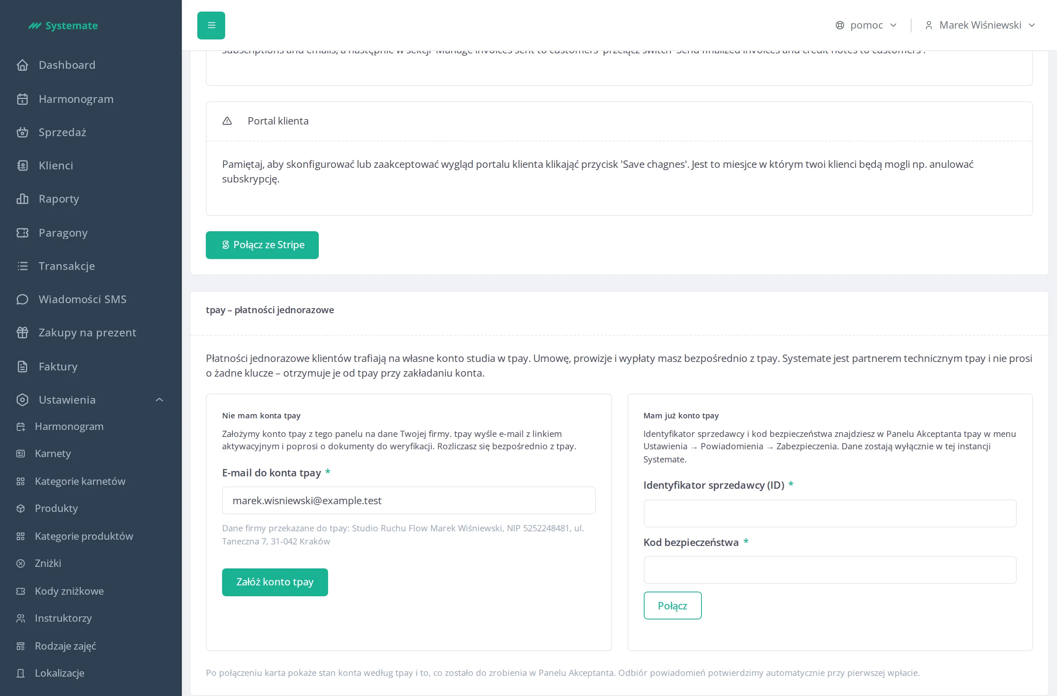Screen dimensions: 1057x696
Task: Click the Klienci contacts icon
Action: [x=22, y=165]
